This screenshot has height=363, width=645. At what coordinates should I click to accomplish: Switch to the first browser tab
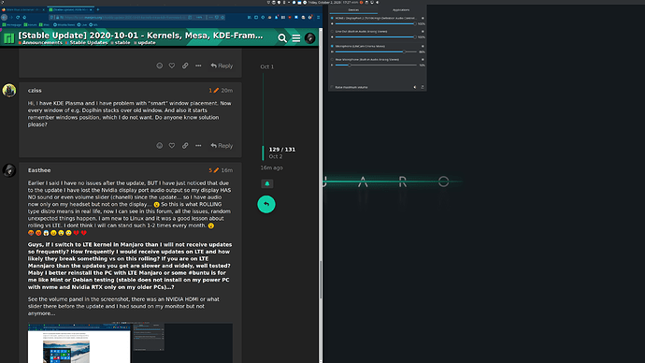(23, 9)
